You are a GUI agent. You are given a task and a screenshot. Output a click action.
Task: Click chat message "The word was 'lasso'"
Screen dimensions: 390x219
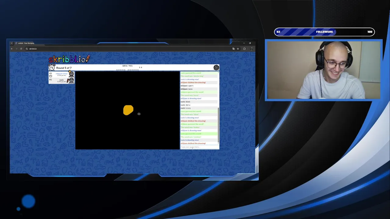[190, 95]
